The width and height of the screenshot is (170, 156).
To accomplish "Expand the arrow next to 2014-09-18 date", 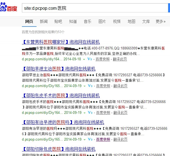I will [x=84, y=59].
